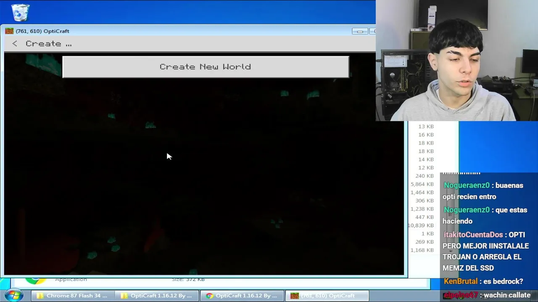Click the 240 KB file size entry
538x302 pixels.
point(425,176)
